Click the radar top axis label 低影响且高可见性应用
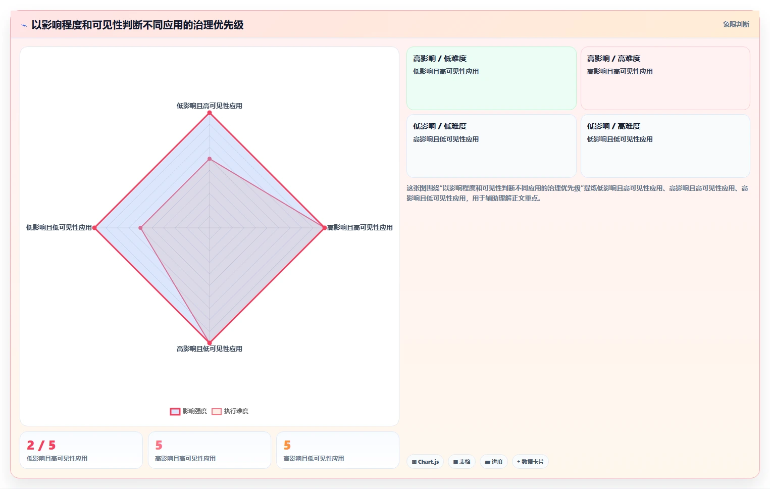 coord(210,106)
